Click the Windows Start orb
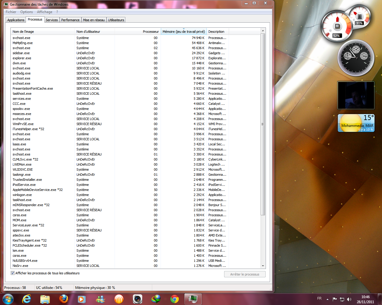The width and height of the screenshot is (382, 305). [x=8, y=299]
